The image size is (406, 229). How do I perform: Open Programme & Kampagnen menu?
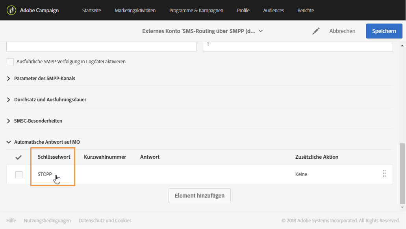pyautogui.click(x=196, y=10)
